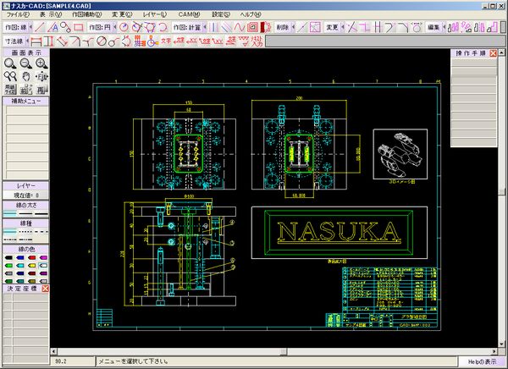This screenshot has width=508, height=369.
Task: Select the trim intersecting lines tool
Action: (351, 27)
